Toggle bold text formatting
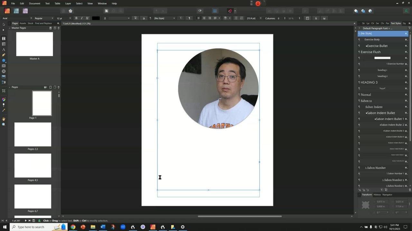 click(x=76, y=18)
